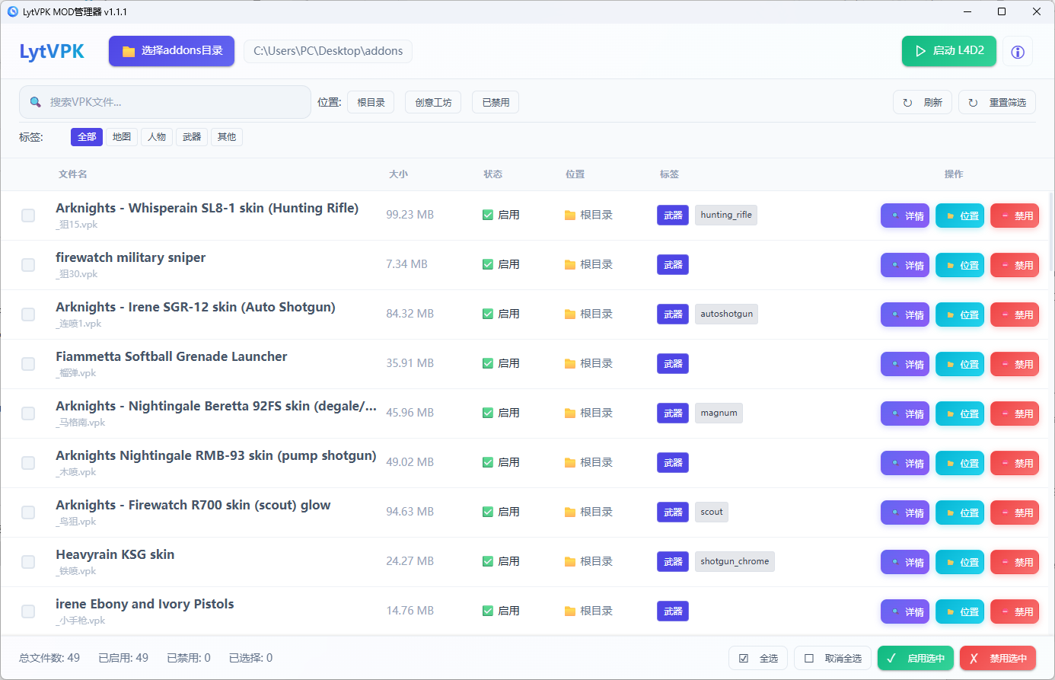
Task: Open 位置 for Heavyrain KSG skin
Action: point(960,562)
